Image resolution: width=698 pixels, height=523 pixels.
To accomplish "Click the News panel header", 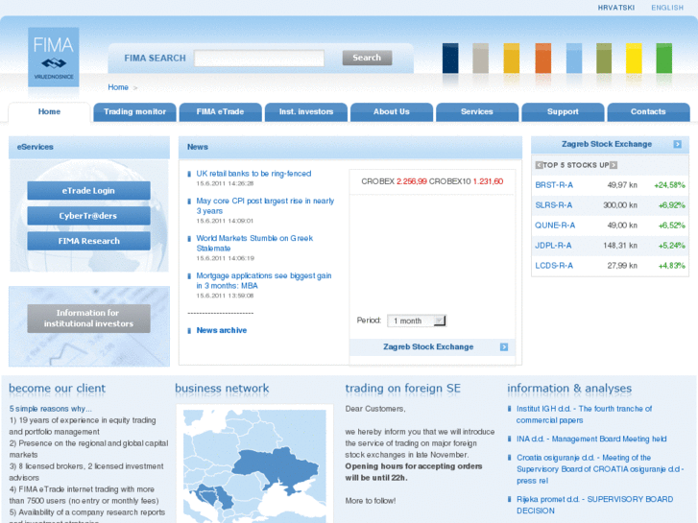I will pos(349,148).
